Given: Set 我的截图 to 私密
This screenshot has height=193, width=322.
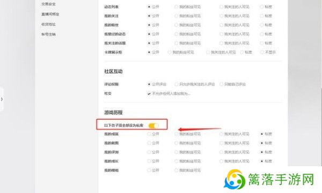Looking at the screenshot, I should click(262, 143).
